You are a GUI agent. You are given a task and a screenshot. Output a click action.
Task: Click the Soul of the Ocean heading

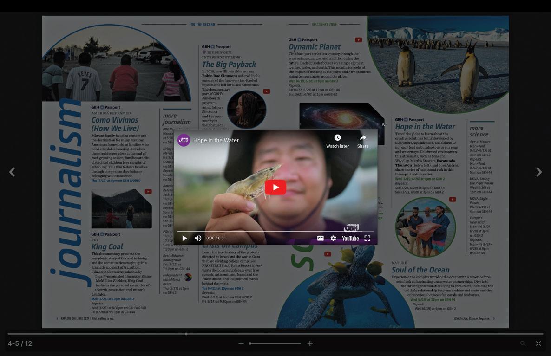coord(420,270)
